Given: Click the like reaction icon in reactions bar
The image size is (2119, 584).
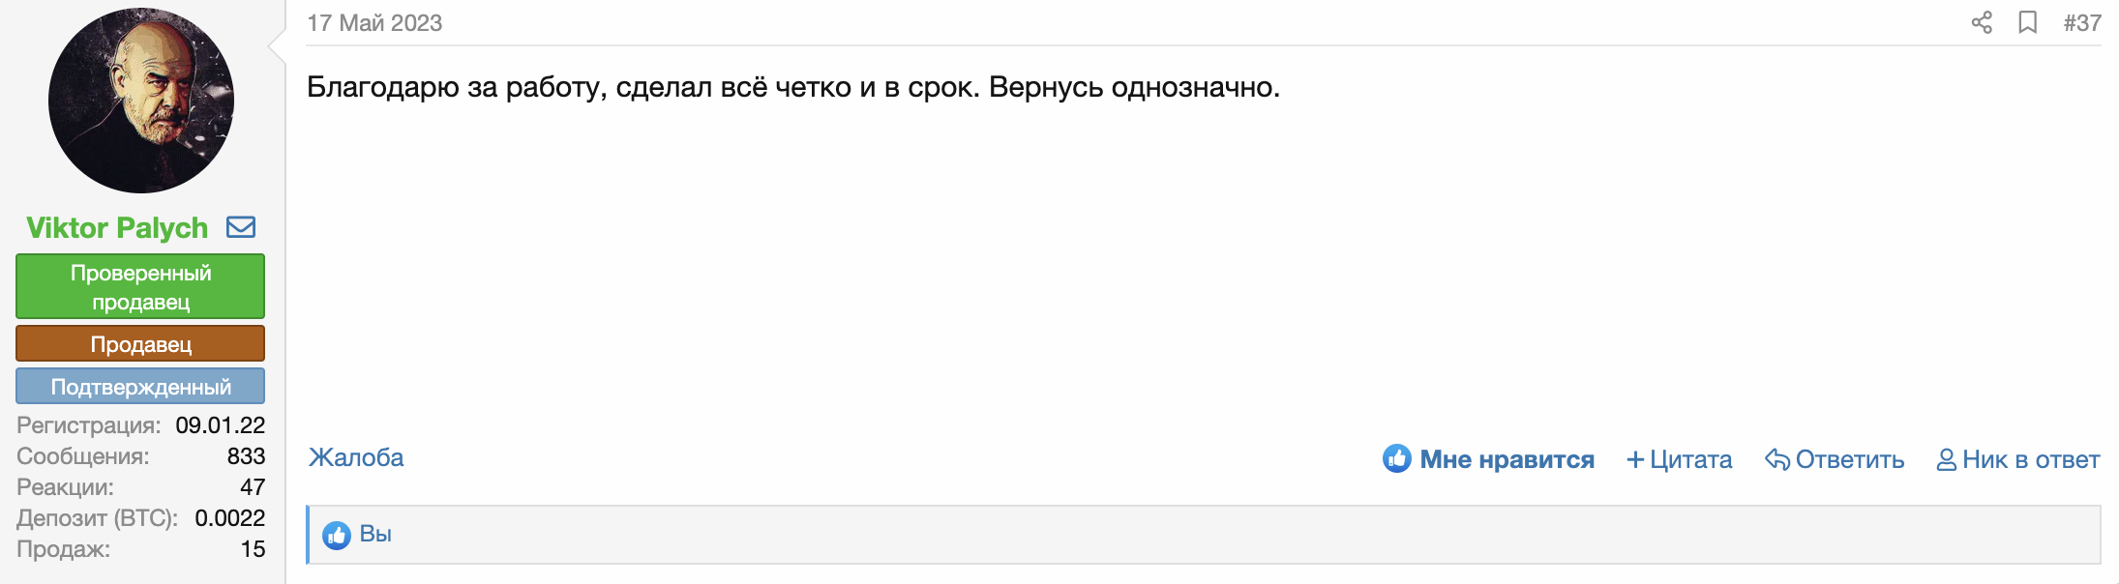Looking at the screenshot, I should (337, 535).
